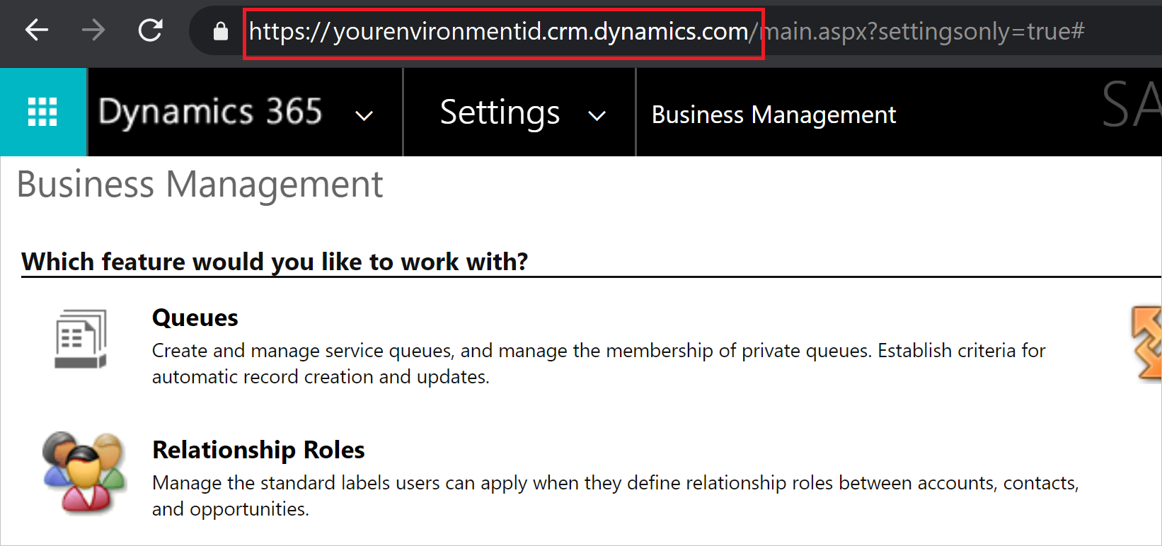Click the padlock site security icon
This screenshot has height=546, width=1162.
click(220, 31)
